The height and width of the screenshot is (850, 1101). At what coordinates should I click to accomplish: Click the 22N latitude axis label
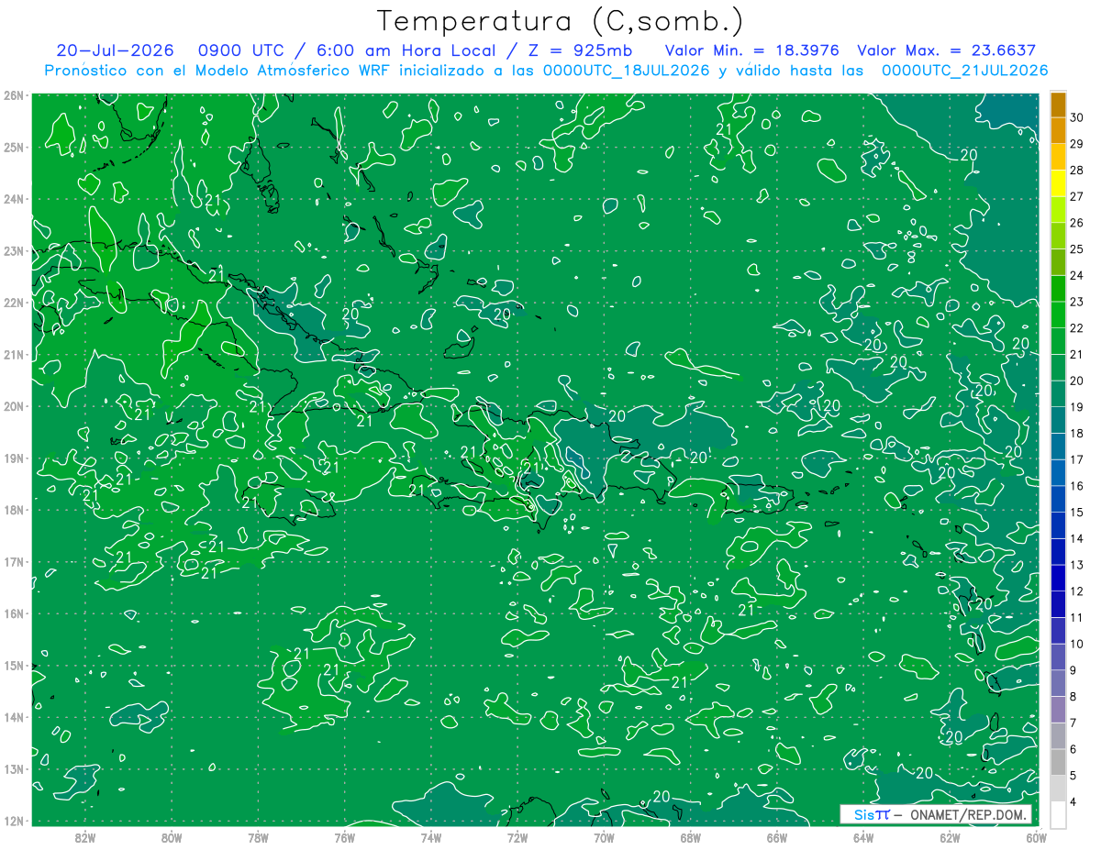point(14,303)
